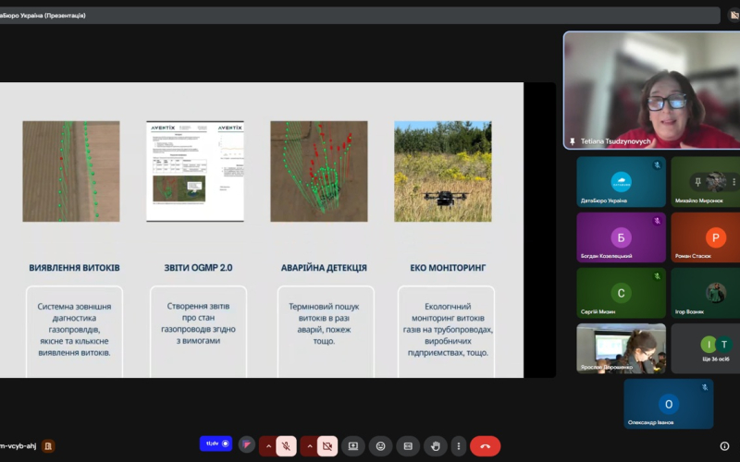
Task: Click the Датабюро Україна participant tile
Action: pos(621,182)
